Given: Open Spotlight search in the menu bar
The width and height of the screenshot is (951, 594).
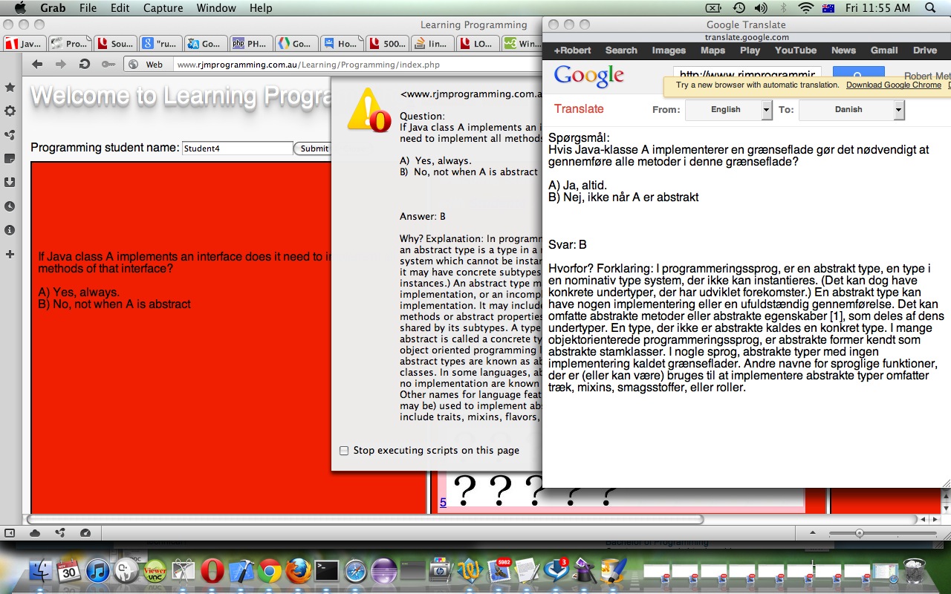Looking at the screenshot, I should point(931,8).
